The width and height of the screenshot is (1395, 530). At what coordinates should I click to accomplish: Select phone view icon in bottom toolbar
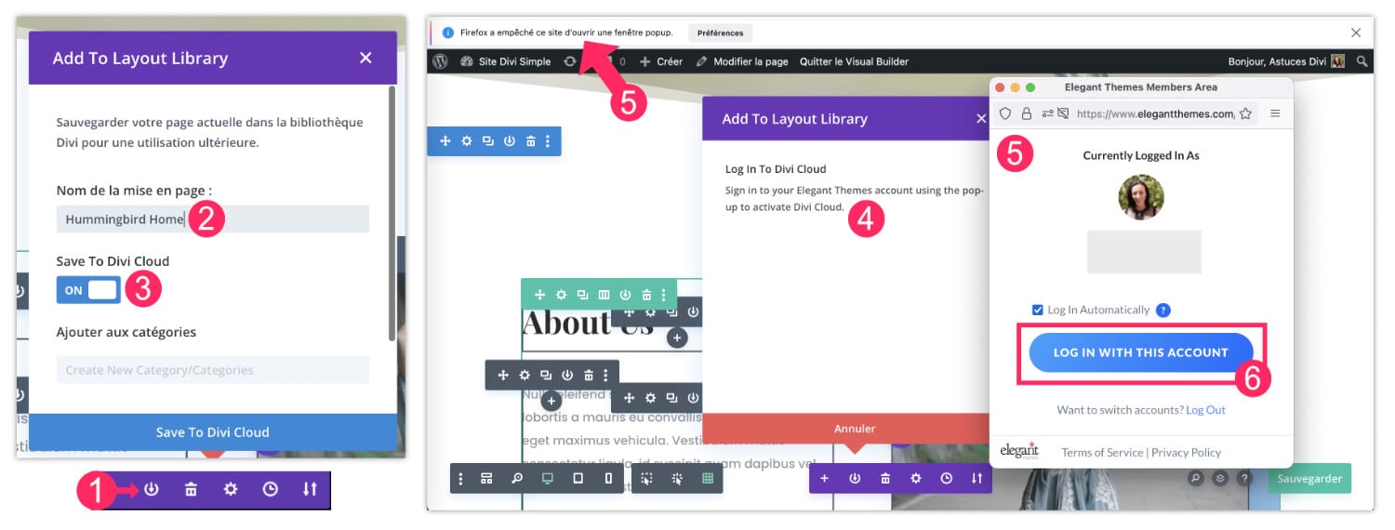(608, 478)
